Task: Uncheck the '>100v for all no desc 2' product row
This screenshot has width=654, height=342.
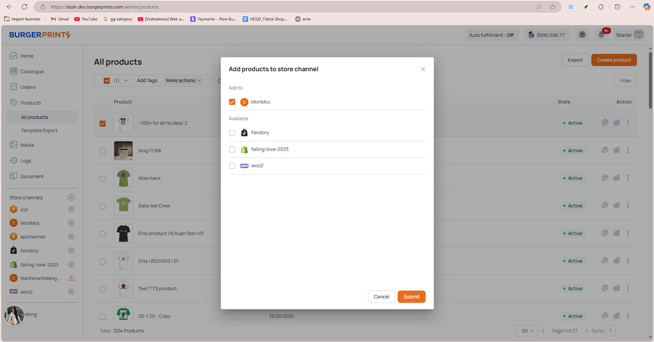Action: coord(103,123)
